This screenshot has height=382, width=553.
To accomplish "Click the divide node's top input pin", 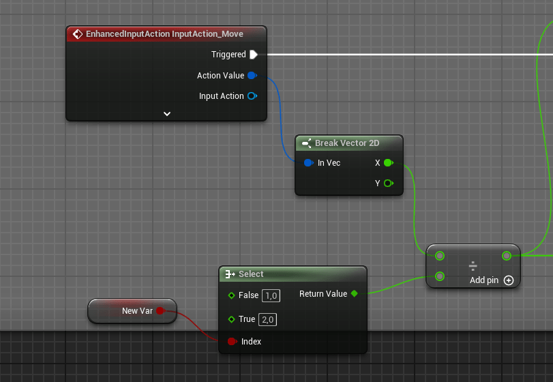I will coord(440,256).
